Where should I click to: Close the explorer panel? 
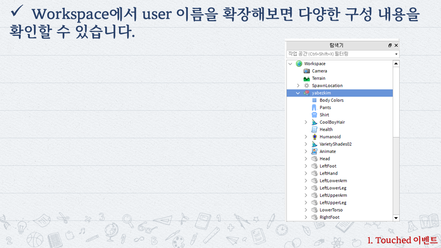tap(396, 45)
